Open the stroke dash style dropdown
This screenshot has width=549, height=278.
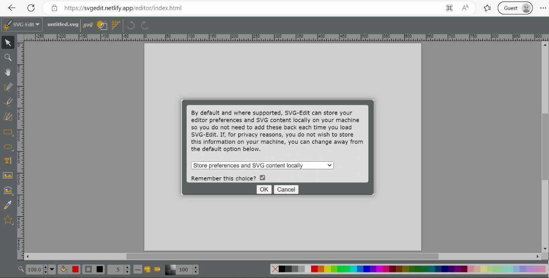coord(138,269)
